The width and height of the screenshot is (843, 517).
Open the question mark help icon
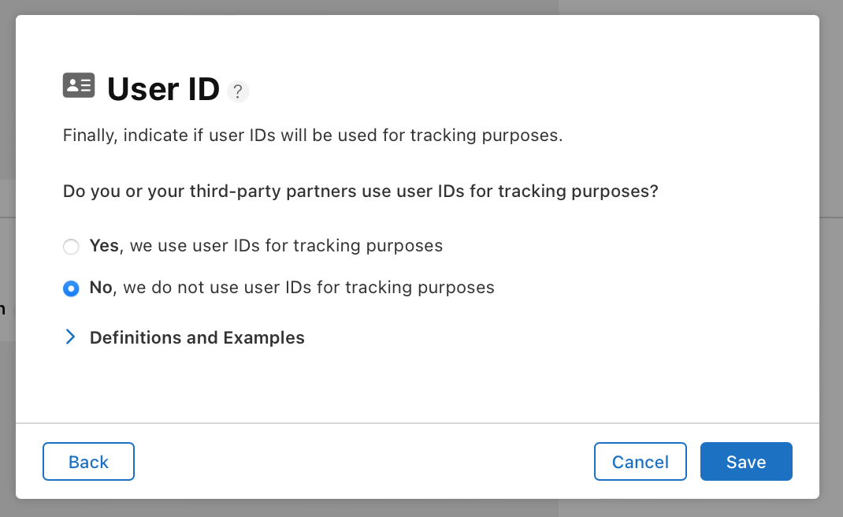click(x=238, y=91)
